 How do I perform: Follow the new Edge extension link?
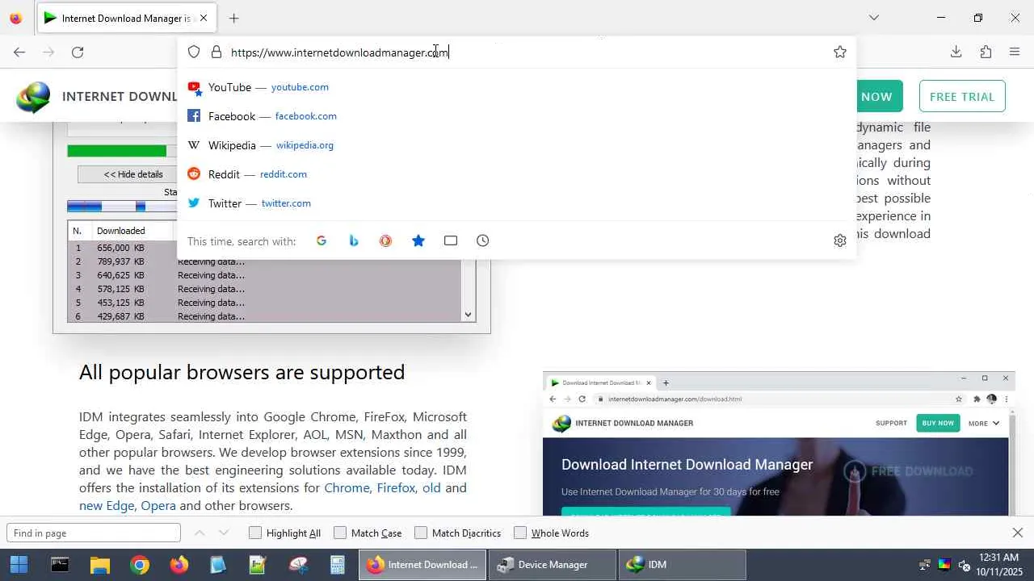pyautogui.click(x=107, y=506)
